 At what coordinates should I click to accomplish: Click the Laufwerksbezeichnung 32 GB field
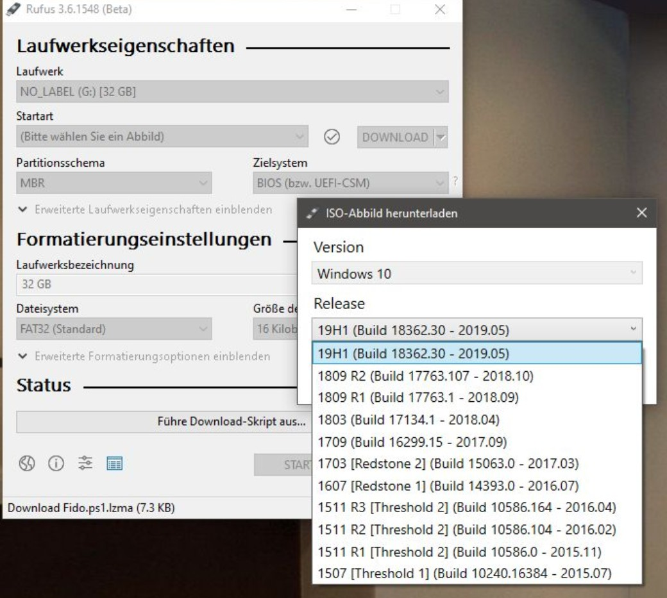[x=156, y=285]
